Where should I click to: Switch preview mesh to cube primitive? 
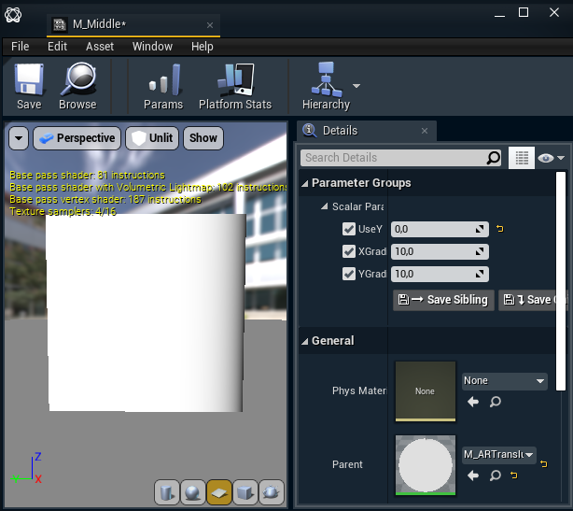[x=245, y=491]
